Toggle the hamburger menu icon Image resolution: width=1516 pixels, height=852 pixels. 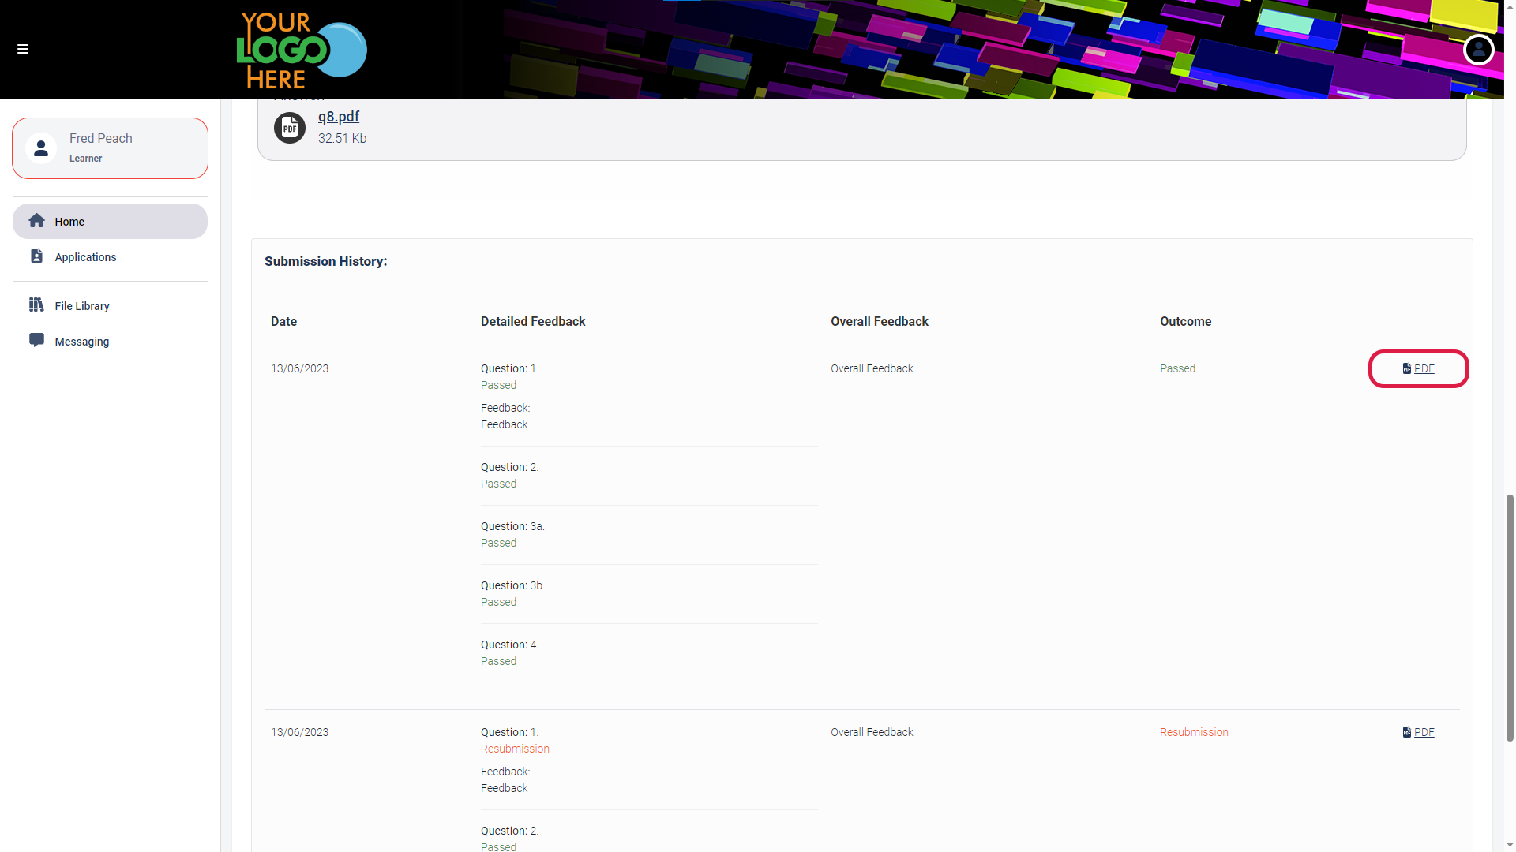[x=23, y=49]
